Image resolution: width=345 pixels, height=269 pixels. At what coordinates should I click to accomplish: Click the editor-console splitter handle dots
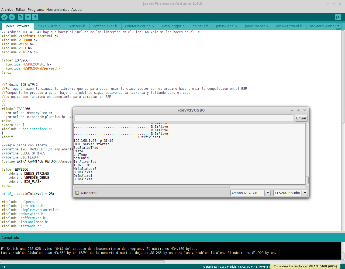point(172,232)
